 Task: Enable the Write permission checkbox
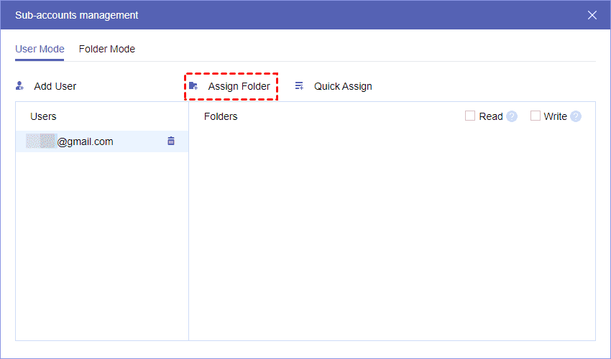coord(536,116)
